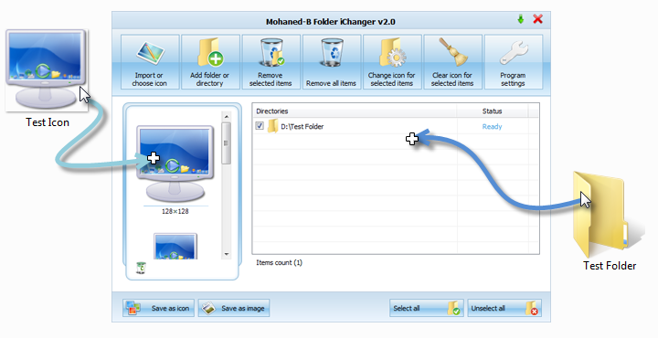Viewport: 658px width, 338px height.
Task: Uncheck the D:\Test Folder checkbox
Action: (260, 126)
